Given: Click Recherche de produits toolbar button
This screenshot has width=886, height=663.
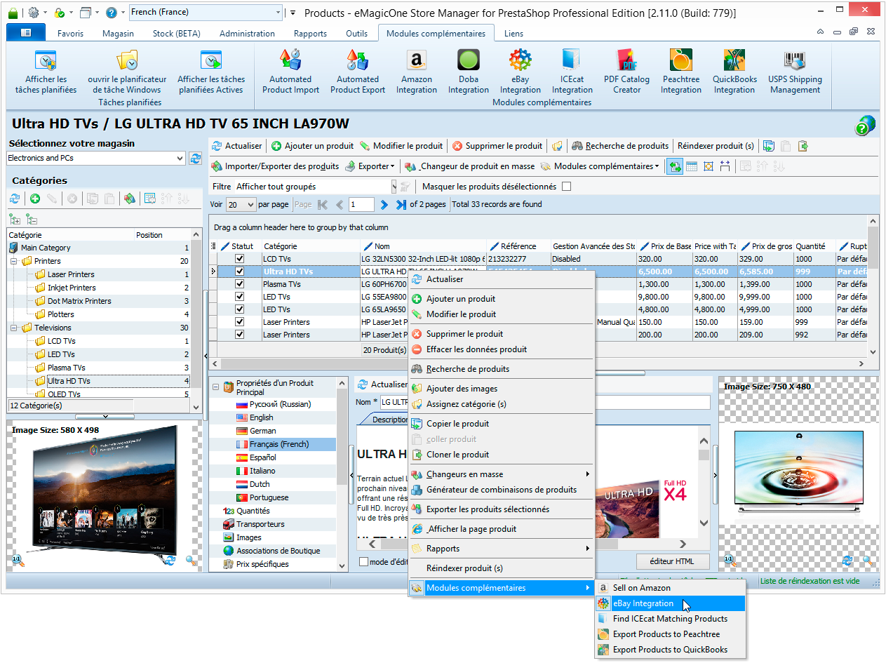Looking at the screenshot, I should [620, 146].
